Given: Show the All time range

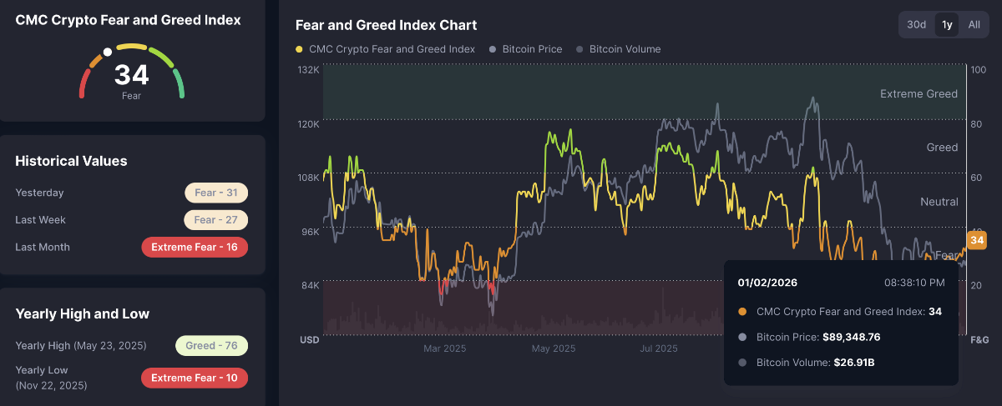Looking at the screenshot, I should click(x=974, y=24).
